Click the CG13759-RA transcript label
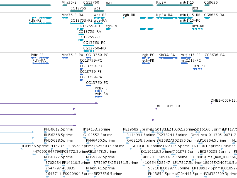 pos(90,31)
